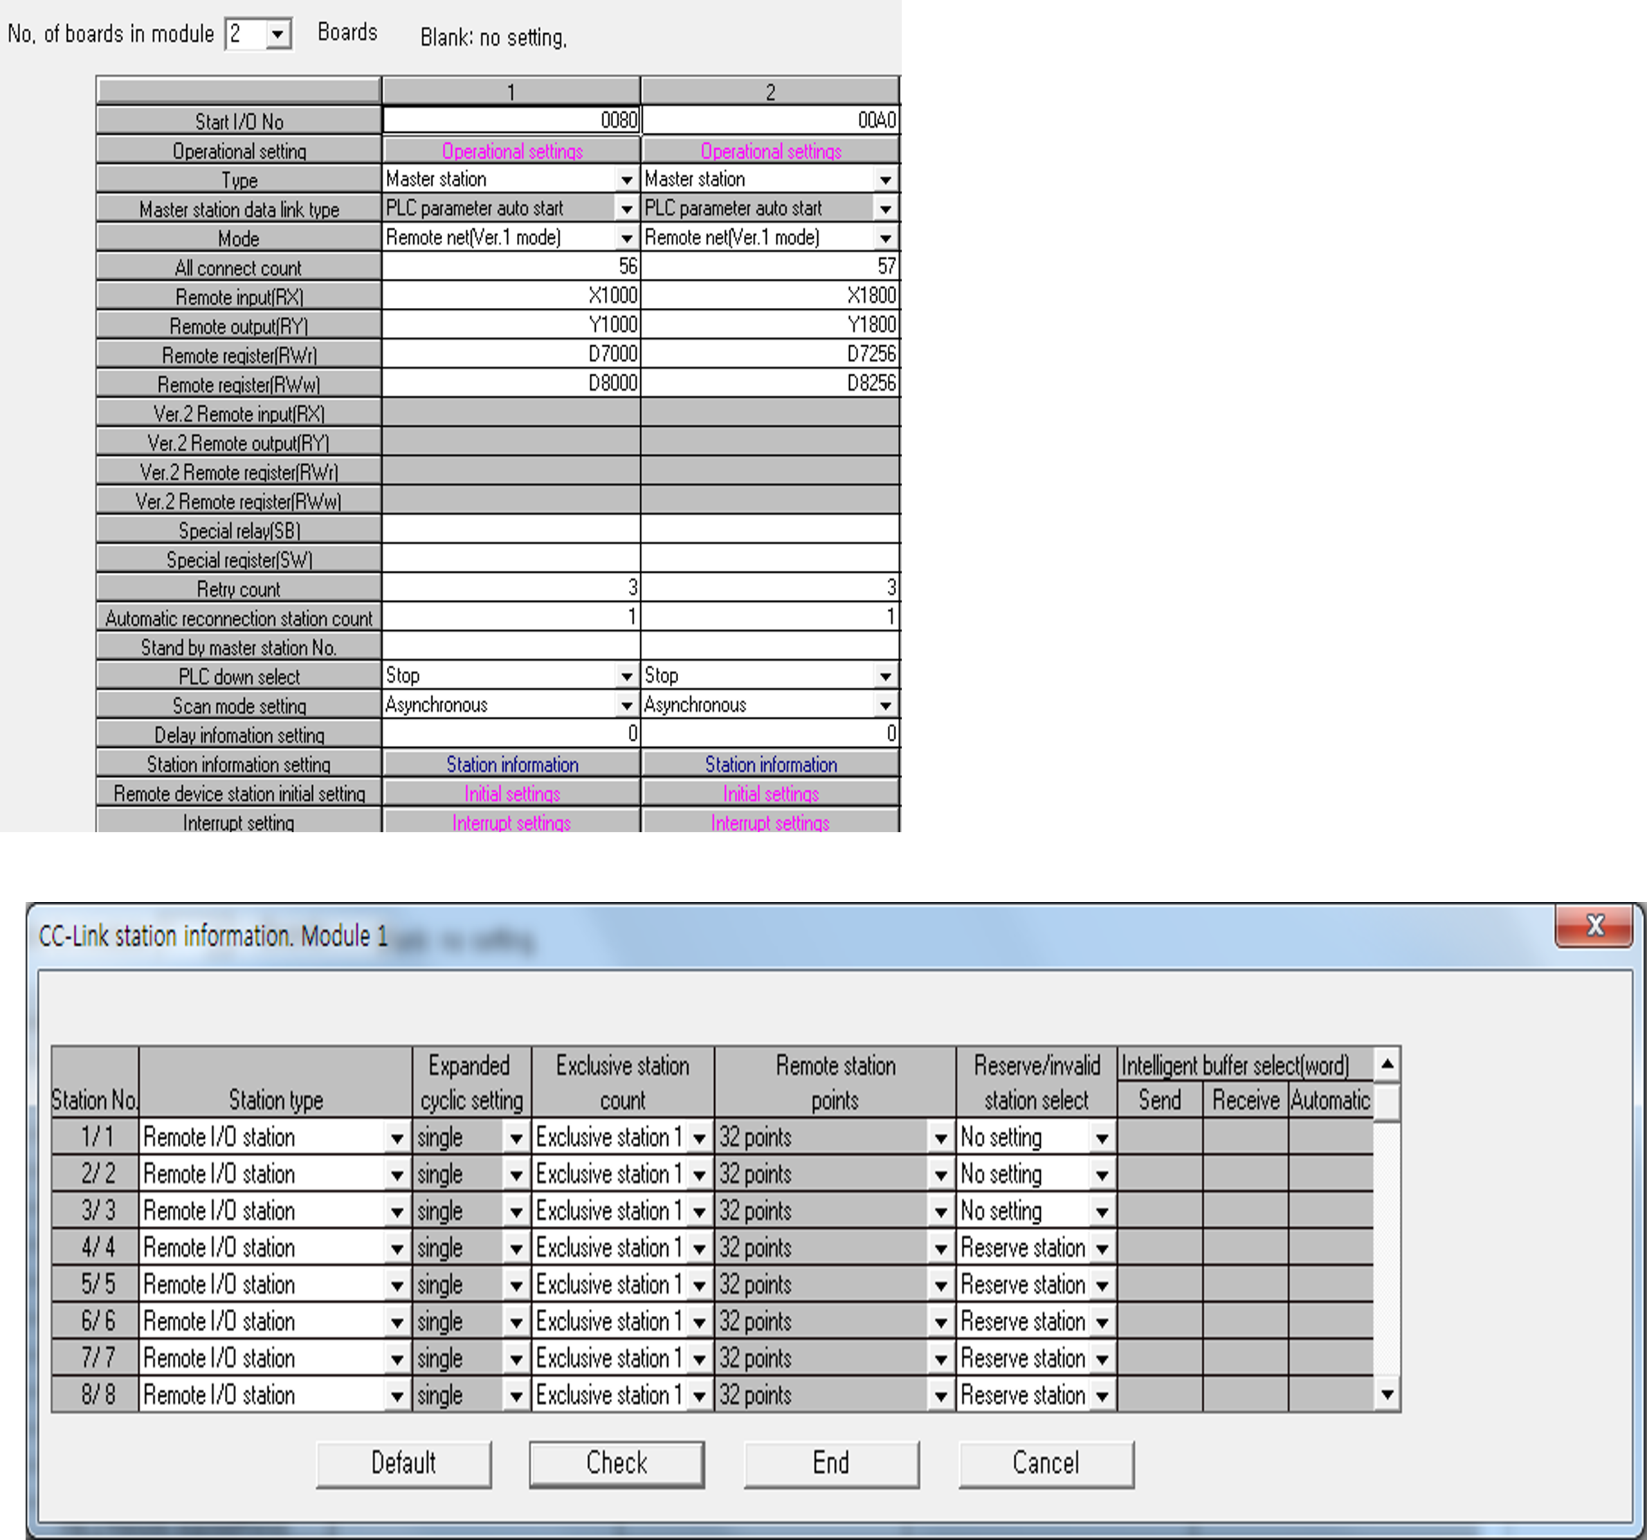Viewport: 1647px width, 1540px height.
Task: Select station row header 6/6
Action: click(96, 1321)
